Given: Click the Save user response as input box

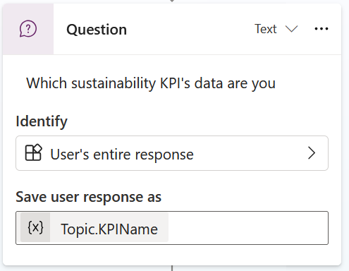Looking at the screenshot, I should pos(172,228).
